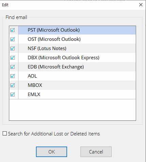Enable Search for Additional Lost or Deleted Items
Viewport: 146px width, 162px height.
(x=5, y=133)
